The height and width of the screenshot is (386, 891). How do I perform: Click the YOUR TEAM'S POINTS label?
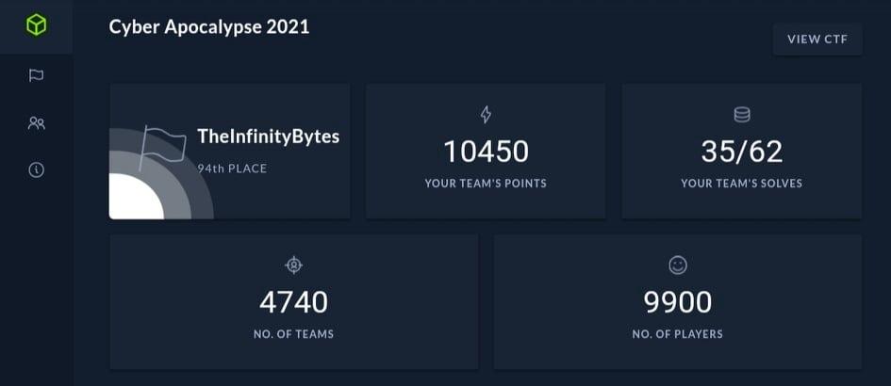pos(486,184)
